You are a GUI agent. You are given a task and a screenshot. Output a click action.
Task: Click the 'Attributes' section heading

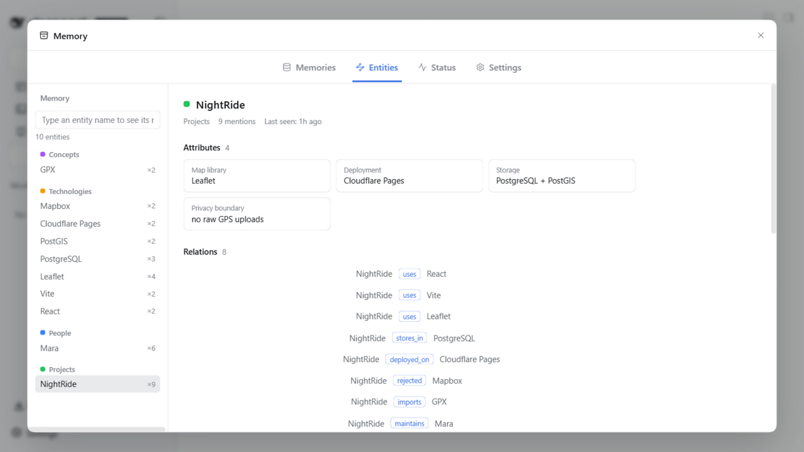point(202,148)
